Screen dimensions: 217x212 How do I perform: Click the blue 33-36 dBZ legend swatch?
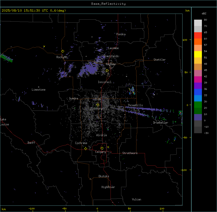click(x=198, y=92)
